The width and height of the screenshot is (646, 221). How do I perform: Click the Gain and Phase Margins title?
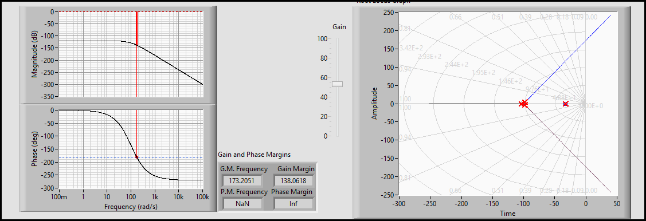[254, 155]
